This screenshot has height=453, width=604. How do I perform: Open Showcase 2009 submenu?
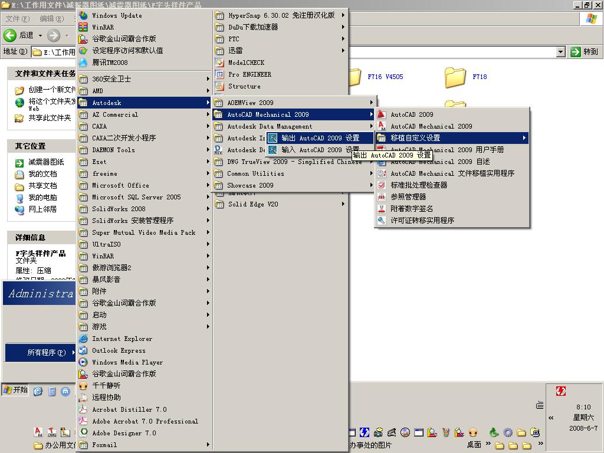pyautogui.click(x=294, y=185)
